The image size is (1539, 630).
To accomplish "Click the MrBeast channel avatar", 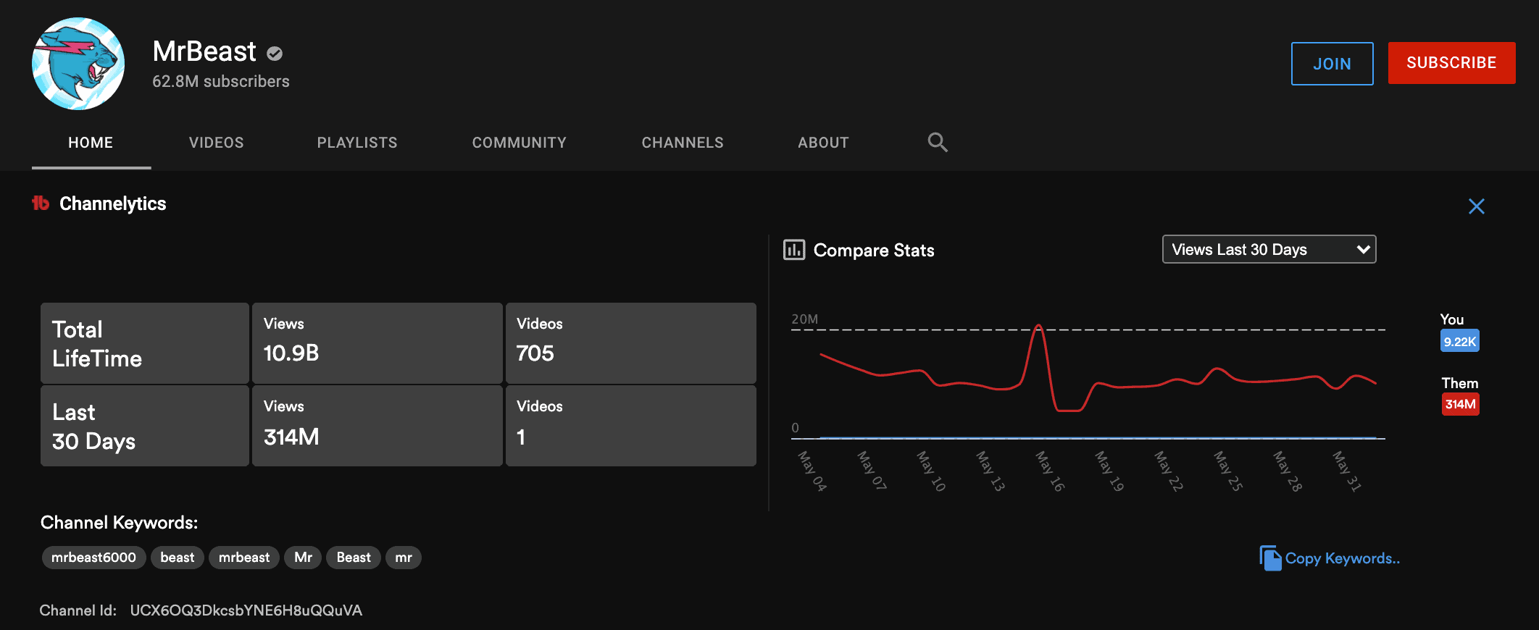I will 78,64.
